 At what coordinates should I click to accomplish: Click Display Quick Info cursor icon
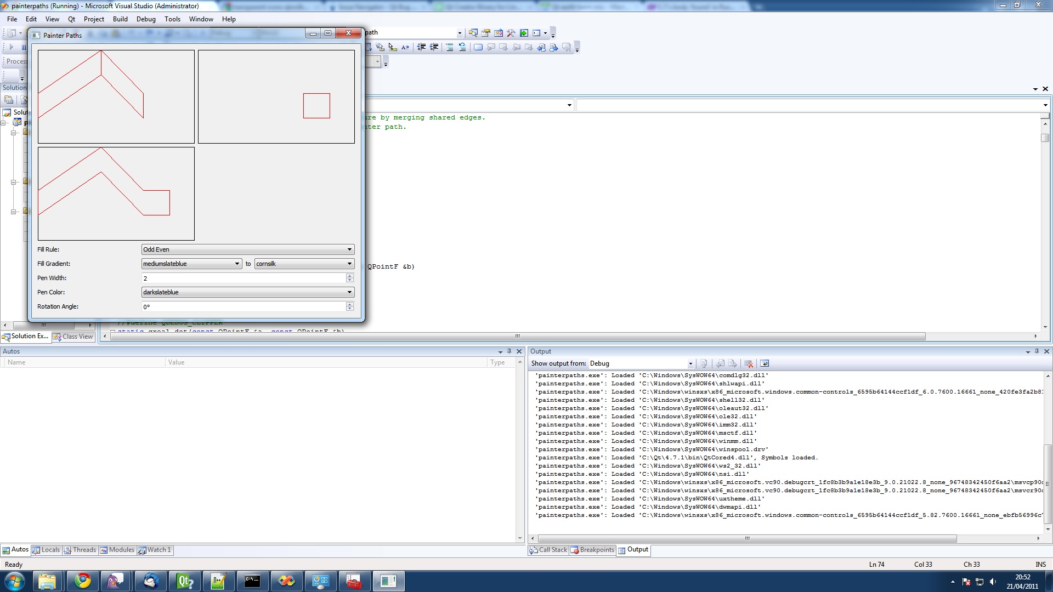393,47
